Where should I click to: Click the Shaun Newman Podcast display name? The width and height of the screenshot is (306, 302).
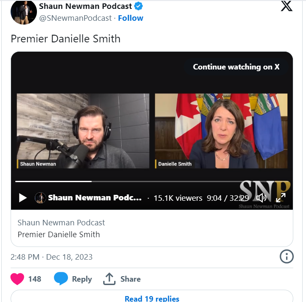(x=85, y=6)
